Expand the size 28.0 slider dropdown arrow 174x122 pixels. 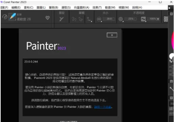[114, 19]
